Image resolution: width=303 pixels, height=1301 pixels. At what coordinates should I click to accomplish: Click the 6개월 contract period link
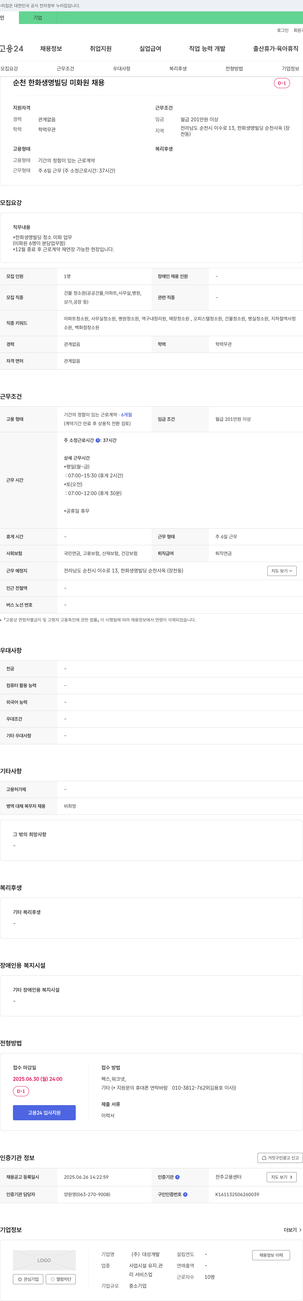tap(127, 415)
